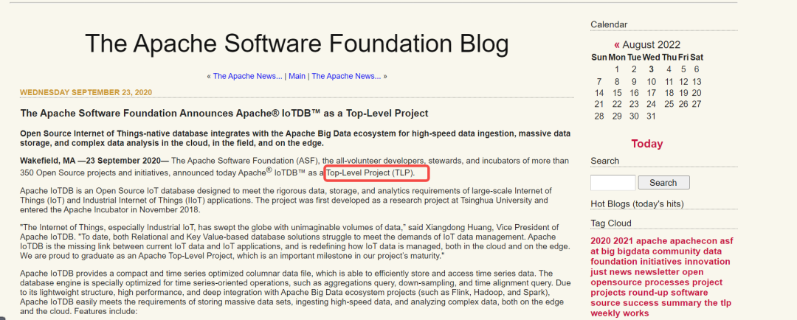Screen dimensions: 797x320
Task: Click the August 2022 calendar title
Action: pos(651,45)
